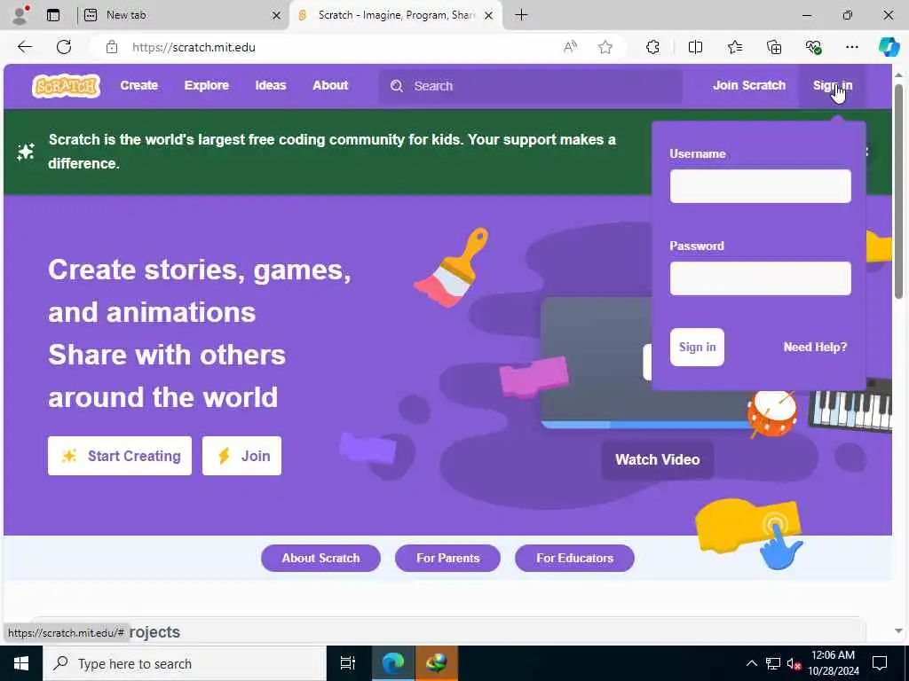Viewport: 909px width, 681px height.
Task: Click Join Scratch in navbar
Action: coord(749,86)
